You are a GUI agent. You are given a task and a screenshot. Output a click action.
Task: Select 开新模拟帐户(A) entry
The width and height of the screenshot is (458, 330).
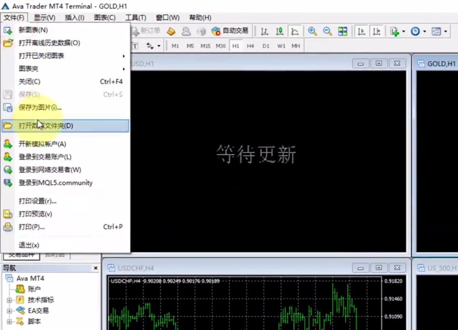point(65,144)
